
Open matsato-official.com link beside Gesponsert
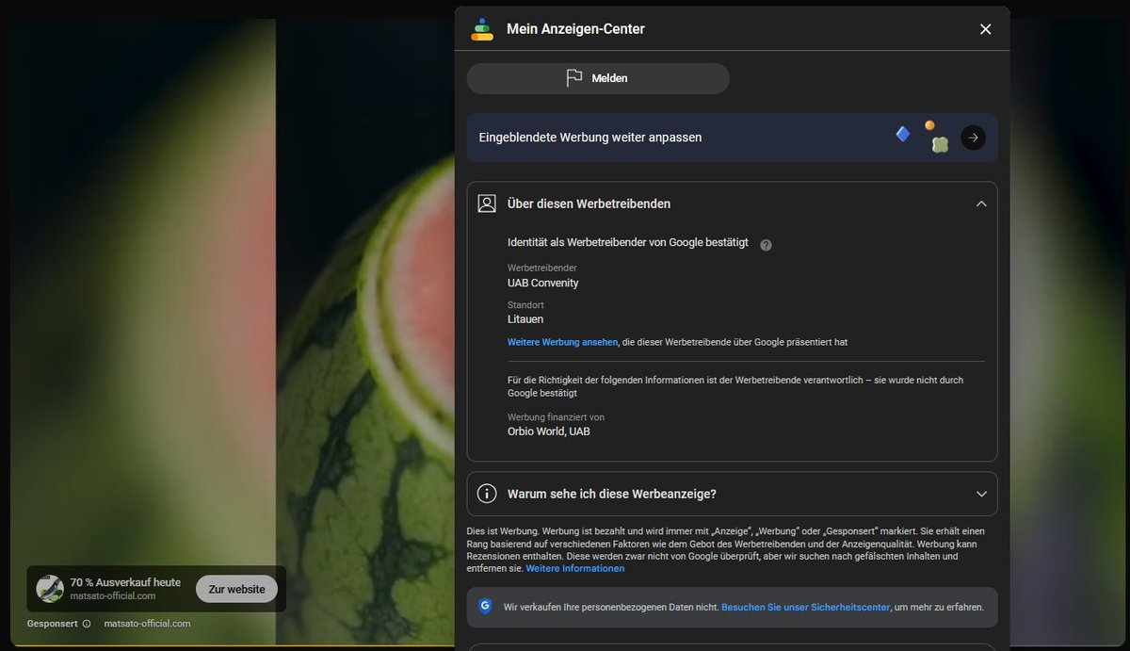click(x=147, y=624)
